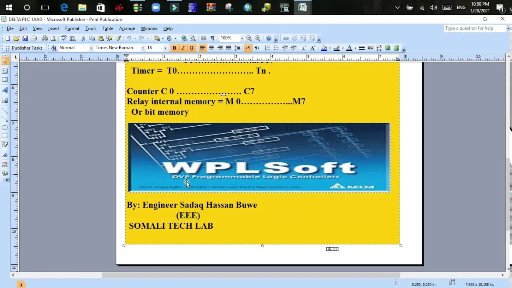Click the New publication icon
The height and width of the screenshot is (288, 512).
[x=7, y=38]
